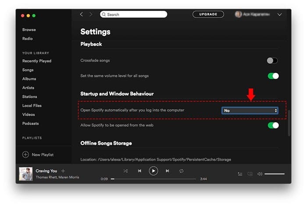The image size is (307, 206).
Task: Open Radio in the sidebar
Action: coord(27,39)
